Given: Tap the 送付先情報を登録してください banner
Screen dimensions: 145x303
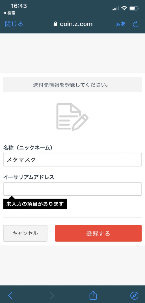Looking at the screenshot, I should [72, 85].
